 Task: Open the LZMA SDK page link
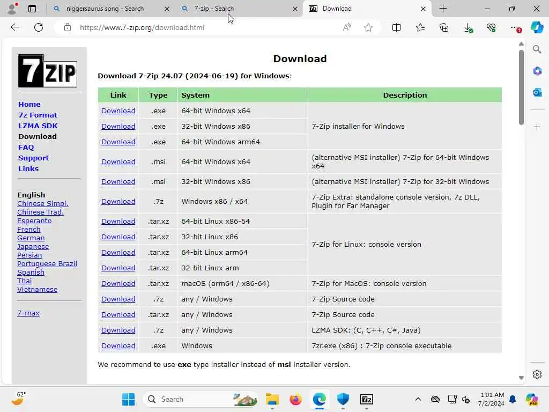click(38, 126)
